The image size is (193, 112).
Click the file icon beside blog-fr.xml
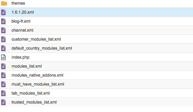pyautogui.click(x=4, y=21)
